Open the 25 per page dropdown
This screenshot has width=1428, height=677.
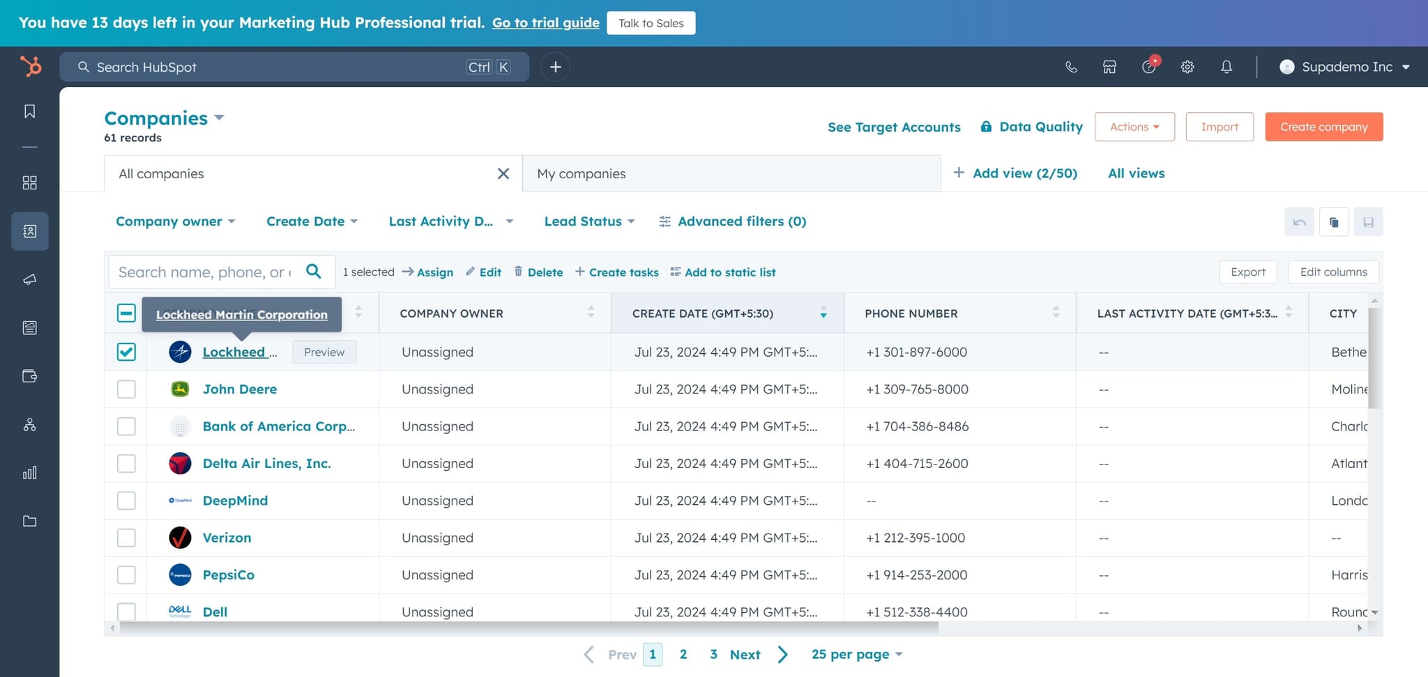[856, 655]
